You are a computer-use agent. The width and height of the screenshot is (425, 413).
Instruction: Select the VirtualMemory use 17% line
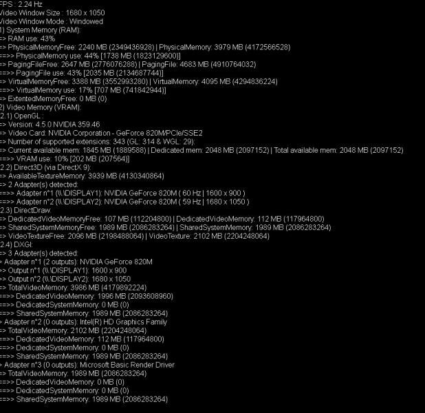(x=83, y=90)
